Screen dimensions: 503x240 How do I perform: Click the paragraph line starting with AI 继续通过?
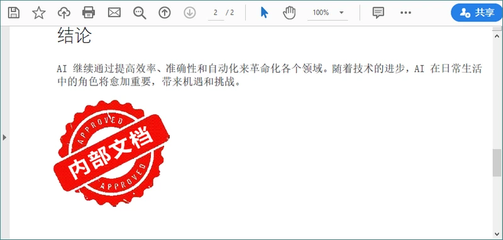pos(269,68)
